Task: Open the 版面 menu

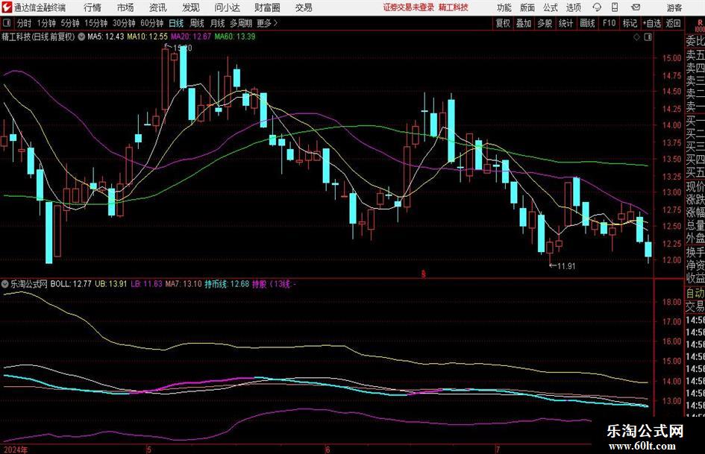Action: (x=527, y=7)
